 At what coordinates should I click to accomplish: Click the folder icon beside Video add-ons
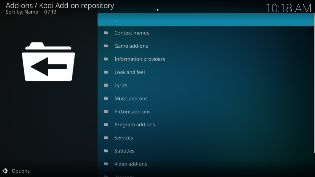106,164
